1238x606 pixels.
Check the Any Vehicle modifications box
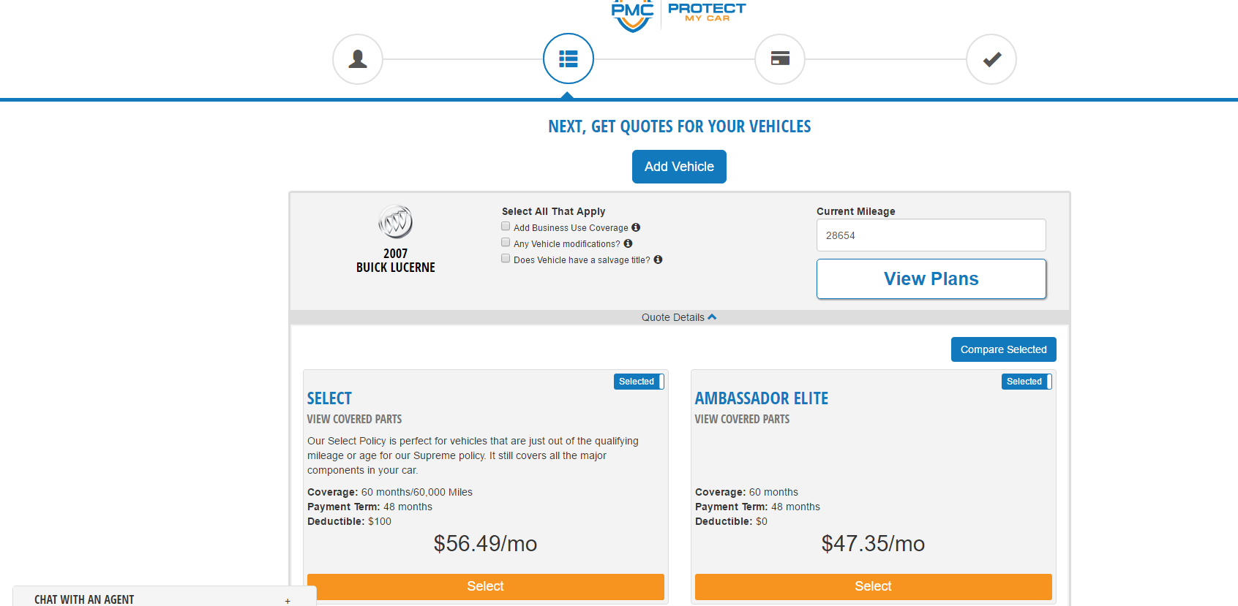pos(506,242)
